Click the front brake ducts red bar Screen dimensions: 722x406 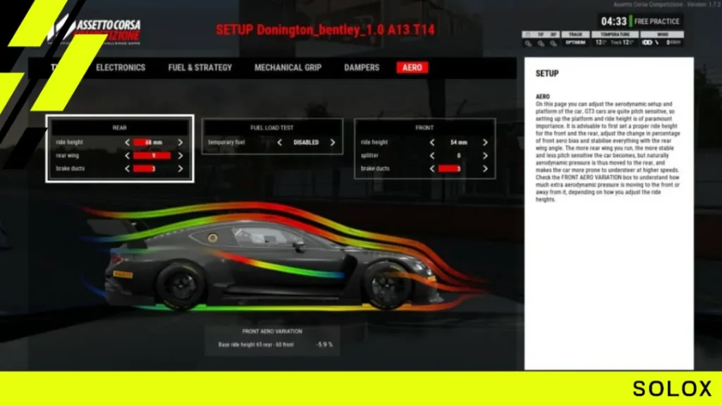click(449, 168)
